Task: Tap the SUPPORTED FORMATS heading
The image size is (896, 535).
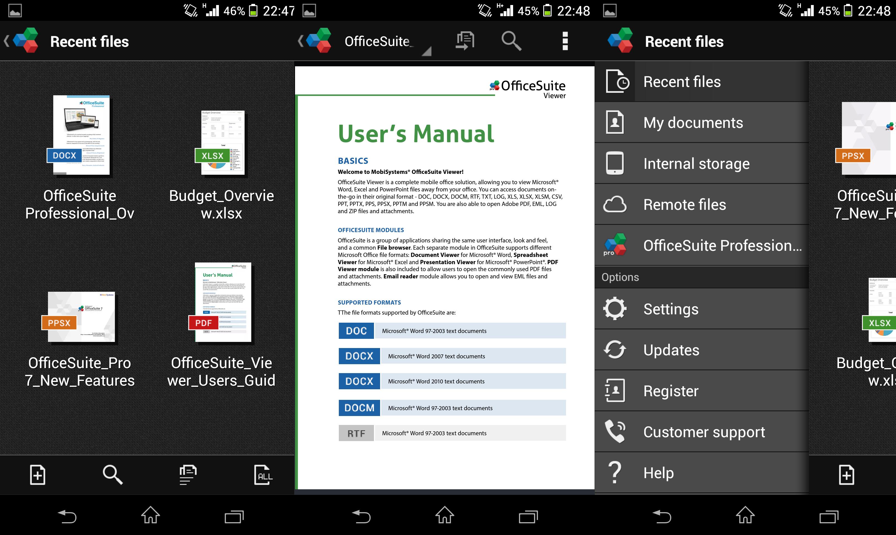Action: coord(369,302)
